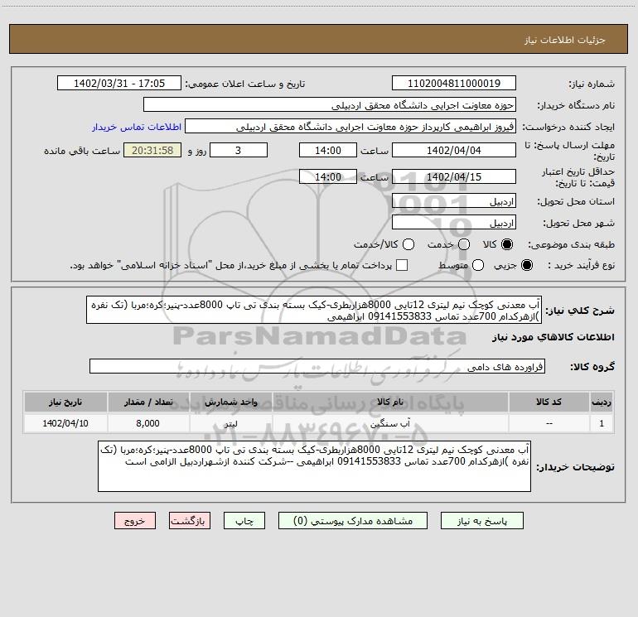Image resolution: width=638 pixels, height=617 pixels.
Task: Click the delivery province field اردبیل
Action: pyautogui.click(x=454, y=201)
